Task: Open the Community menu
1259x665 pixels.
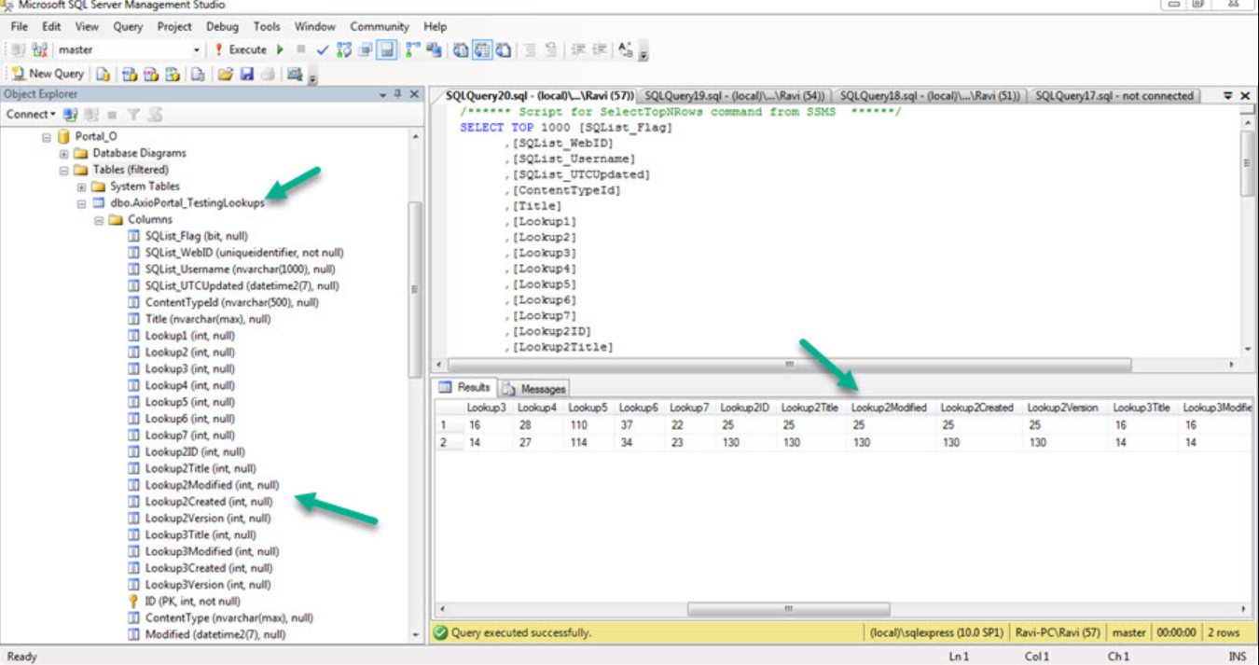Action: click(x=380, y=26)
